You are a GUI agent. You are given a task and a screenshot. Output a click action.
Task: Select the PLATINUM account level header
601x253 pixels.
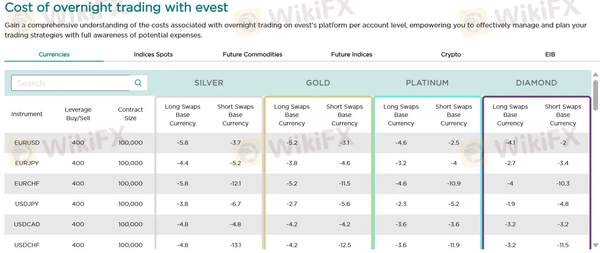click(x=427, y=83)
